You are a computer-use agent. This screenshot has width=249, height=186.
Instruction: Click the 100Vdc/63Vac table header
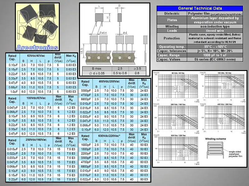click(x=36, y=98)
